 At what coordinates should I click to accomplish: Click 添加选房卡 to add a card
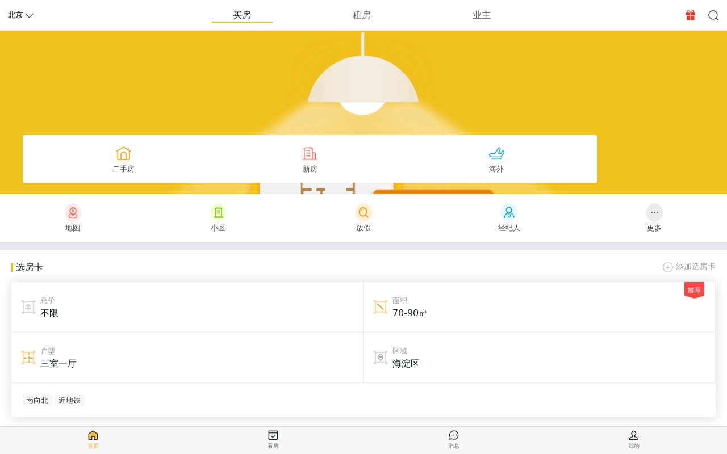695,267
